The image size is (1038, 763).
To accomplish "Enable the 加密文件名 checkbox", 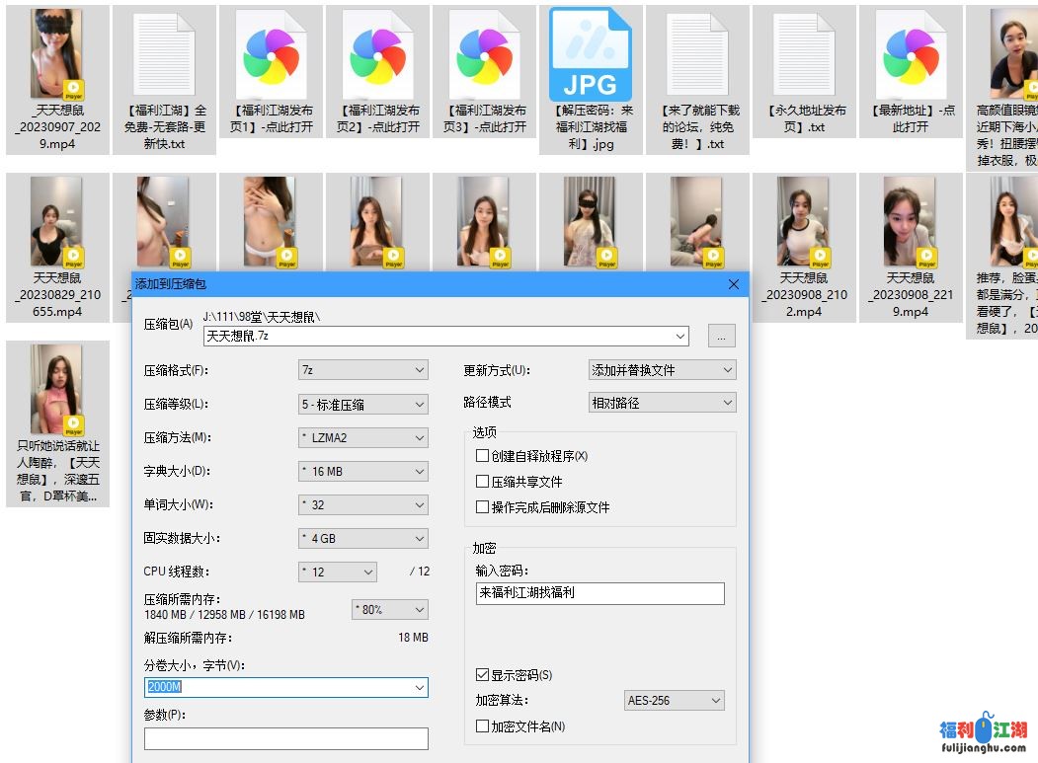I will pyautogui.click(x=483, y=726).
